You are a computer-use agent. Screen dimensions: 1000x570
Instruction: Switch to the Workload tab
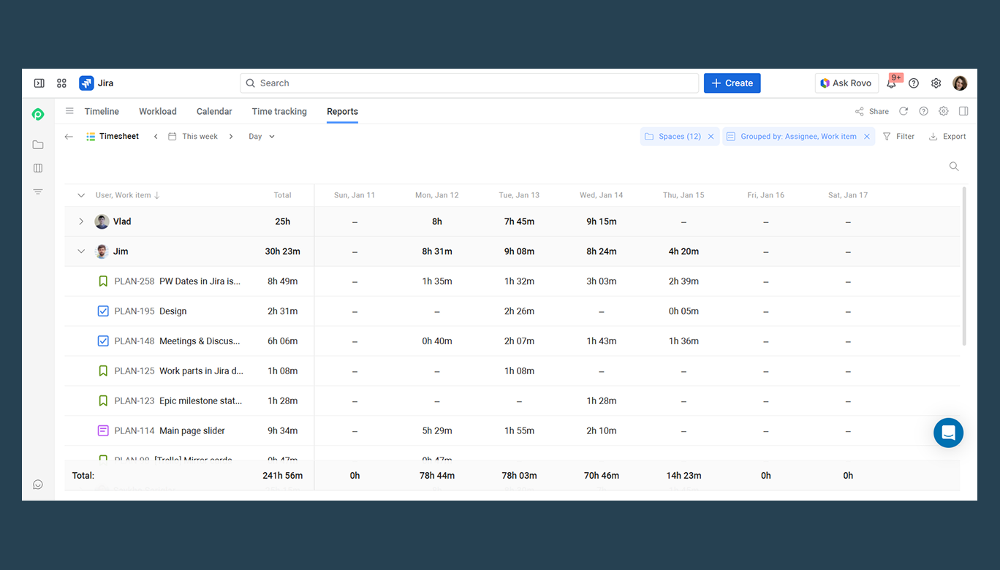coord(158,111)
